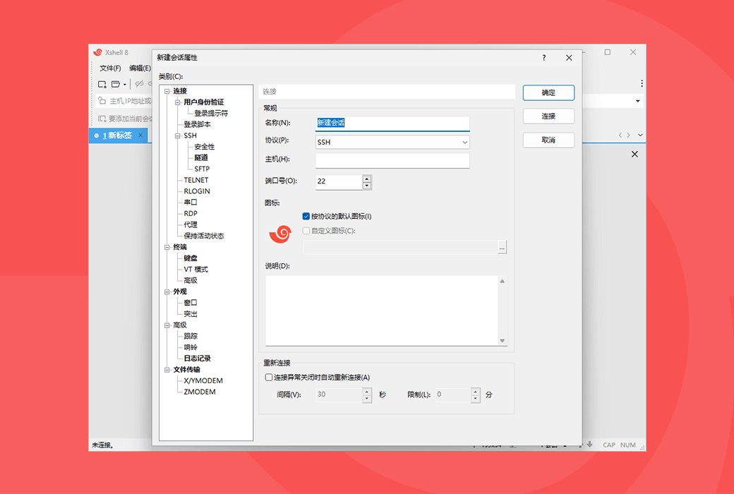Image resolution: width=734 pixels, height=494 pixels.
Task: Select 代理 in the category tree
Action: tap(191, 224)
